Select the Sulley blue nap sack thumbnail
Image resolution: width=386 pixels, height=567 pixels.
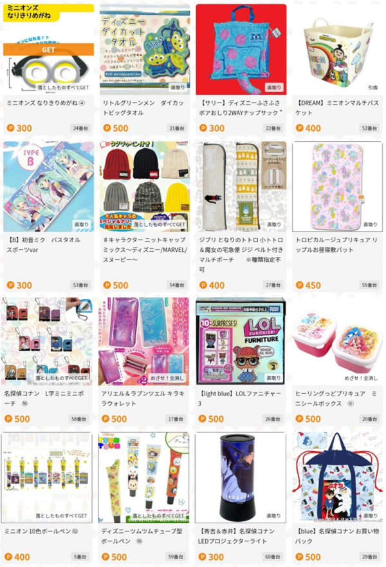[241, 50]
